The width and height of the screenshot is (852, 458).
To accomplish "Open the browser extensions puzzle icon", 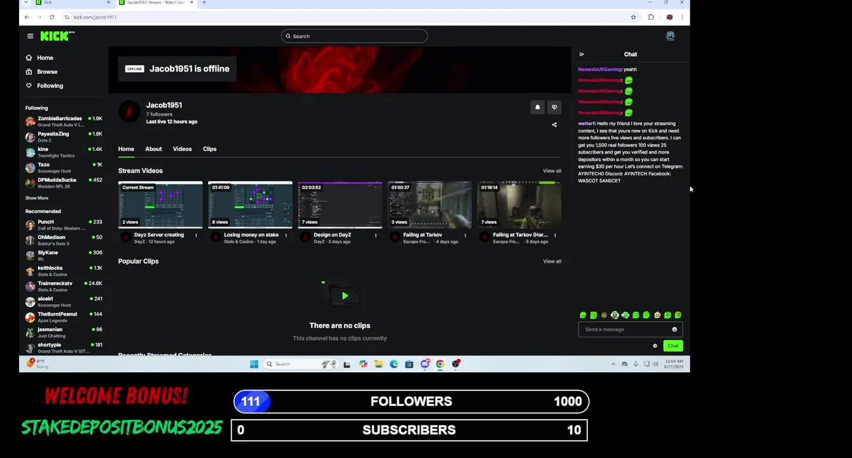I will pos(651,17).
